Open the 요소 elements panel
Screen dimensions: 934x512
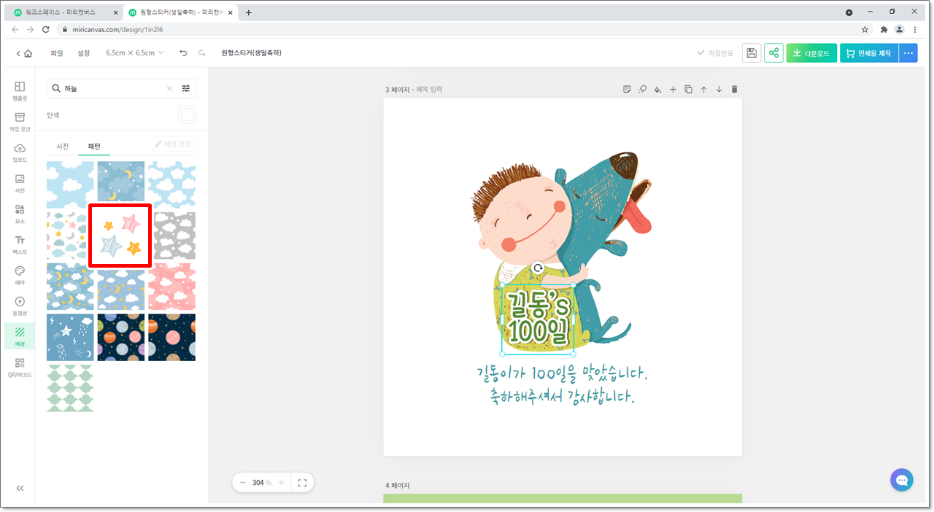click(20, 213)
